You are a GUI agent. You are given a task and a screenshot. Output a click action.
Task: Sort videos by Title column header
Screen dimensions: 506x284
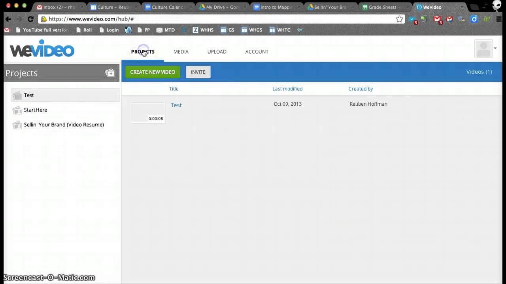pyautogui.click(x=174, y=89)
